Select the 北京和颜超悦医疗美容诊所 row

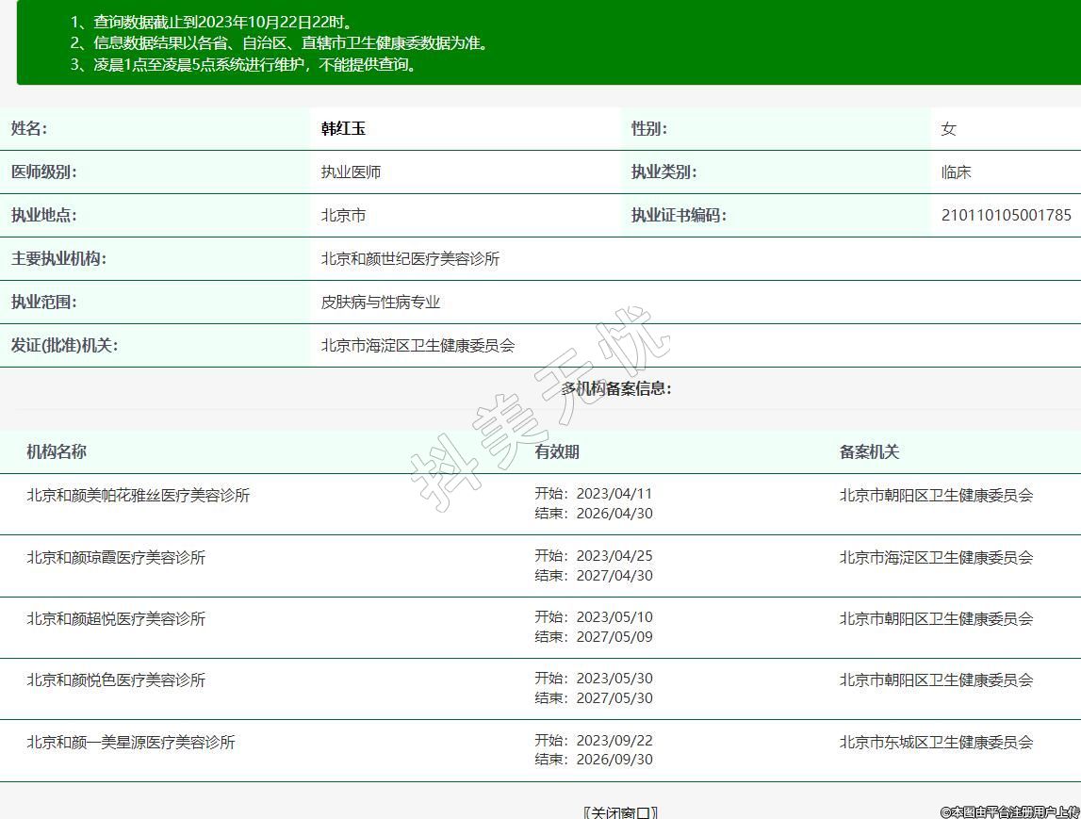[116, 618]
